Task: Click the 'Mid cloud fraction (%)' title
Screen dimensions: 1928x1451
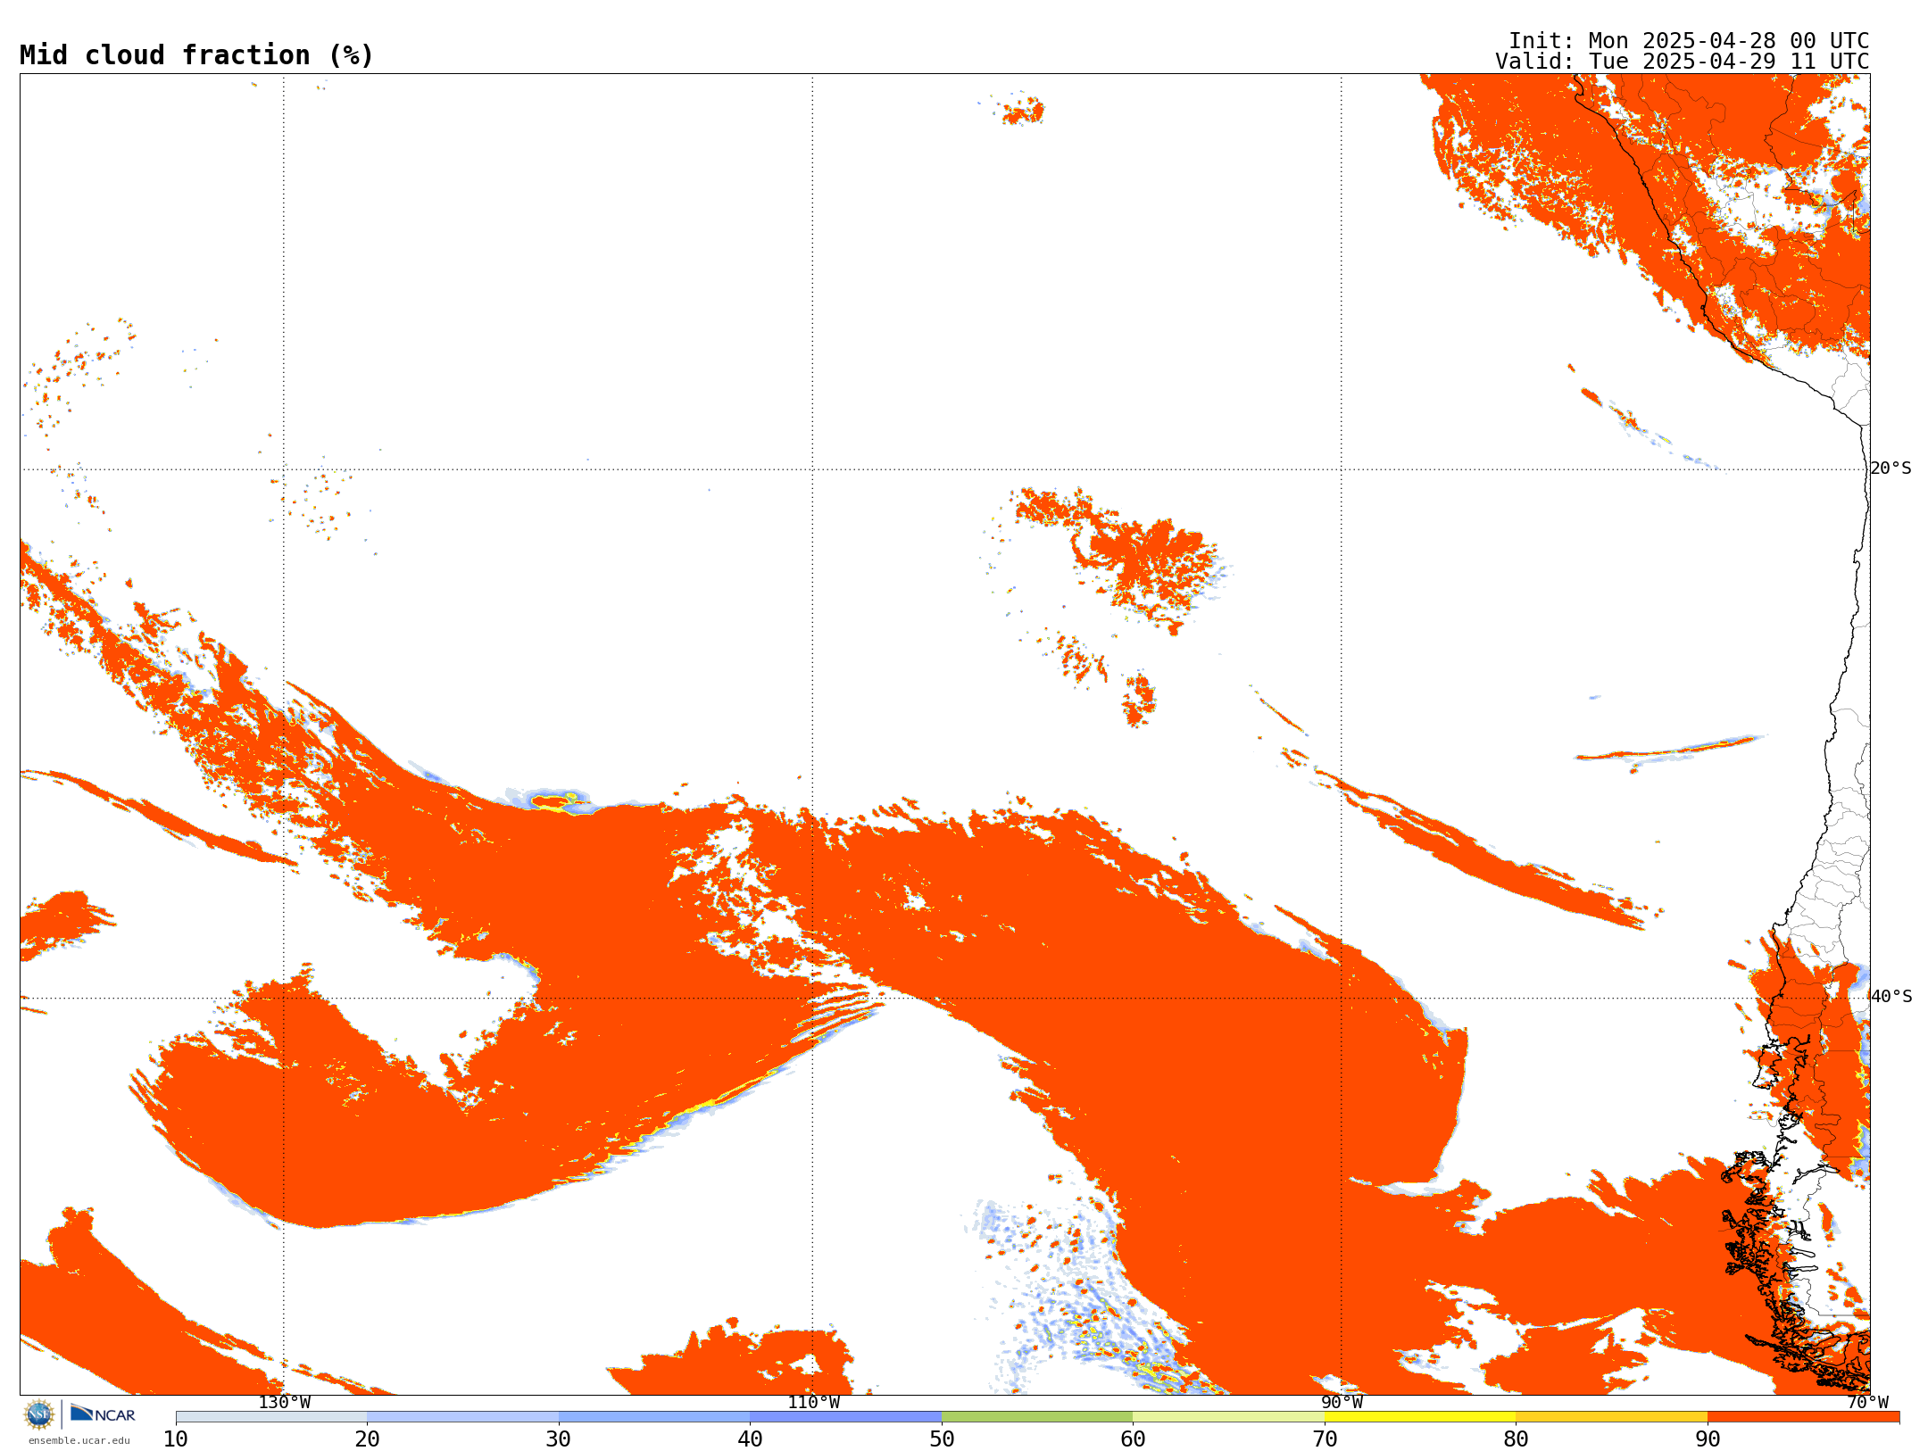Action: [x=196, y=55]
